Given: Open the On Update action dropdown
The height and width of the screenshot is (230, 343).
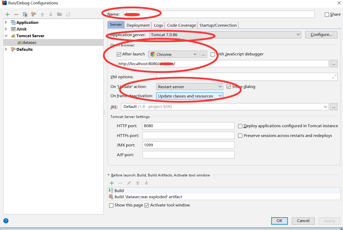Looking at the screenshot, I should pos(219,86).
